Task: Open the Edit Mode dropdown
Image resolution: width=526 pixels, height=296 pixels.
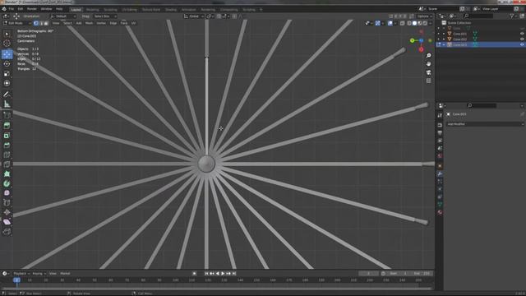Action: pos(16,23)
